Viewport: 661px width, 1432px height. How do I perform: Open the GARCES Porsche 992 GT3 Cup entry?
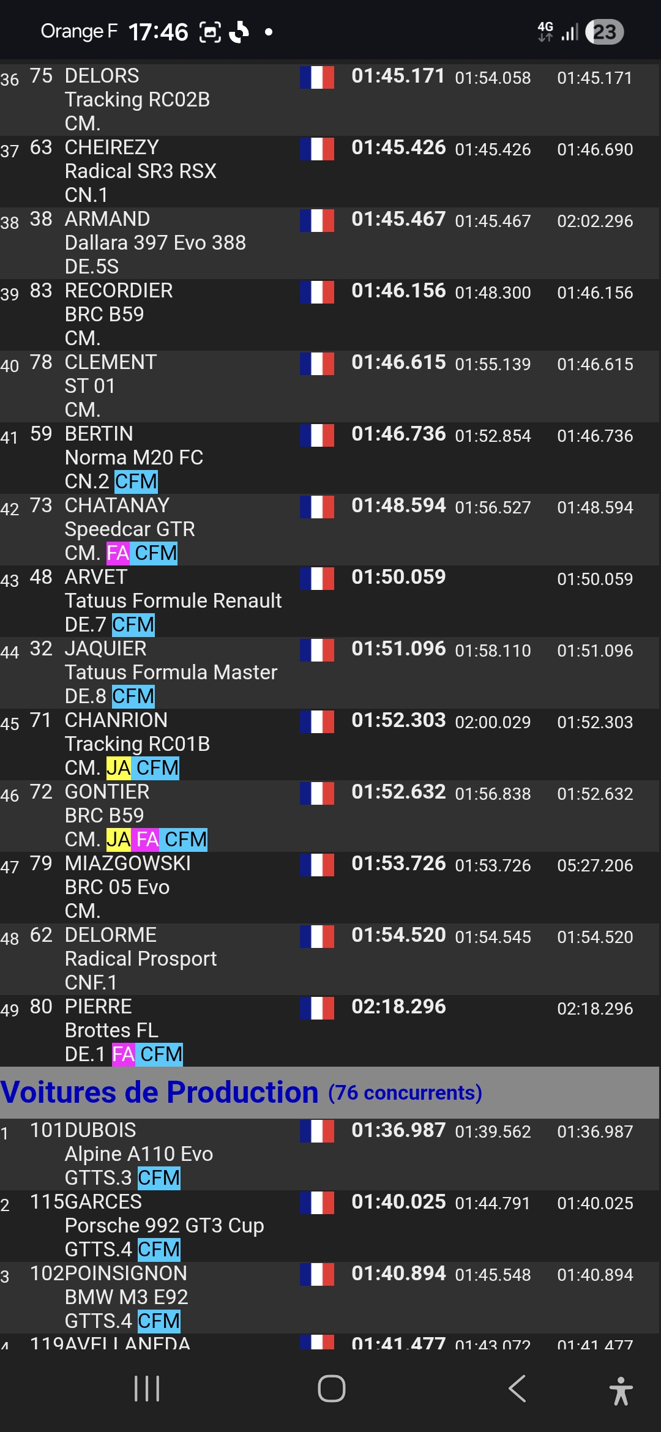click(164, 1226)
